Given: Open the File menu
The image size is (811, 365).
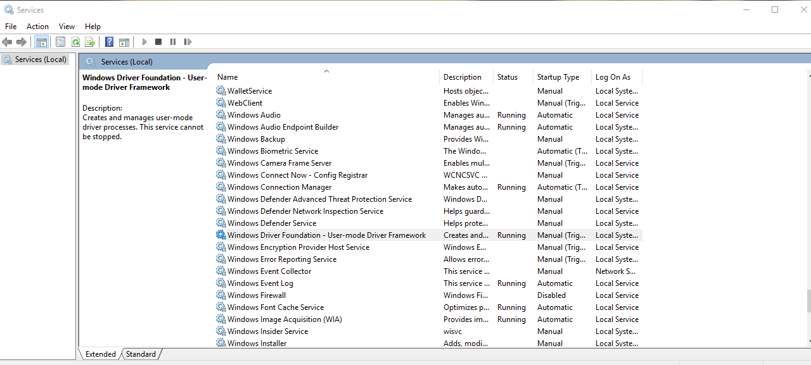Looking at the screenshot, I should tap(11, 27).
